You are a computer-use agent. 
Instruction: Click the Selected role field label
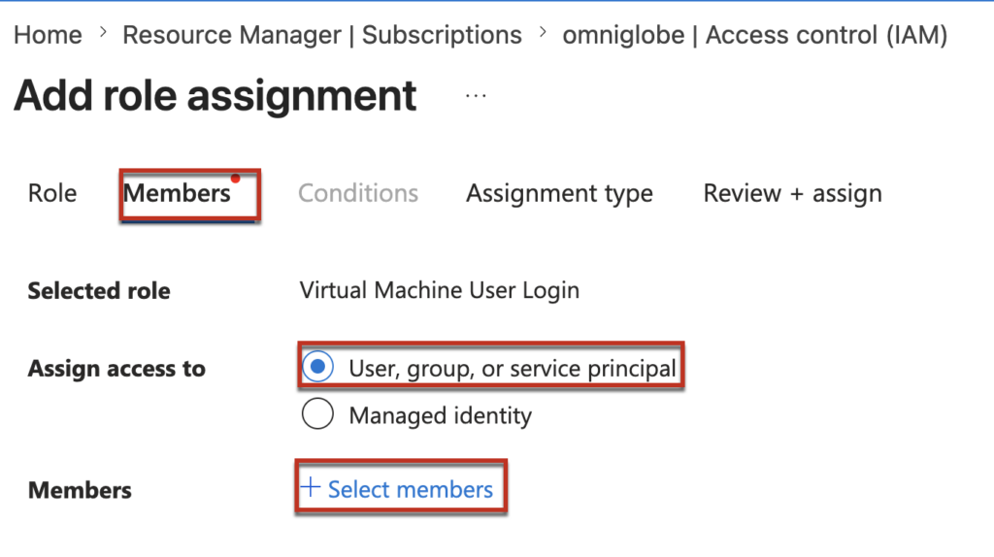[x=99, y=290]
